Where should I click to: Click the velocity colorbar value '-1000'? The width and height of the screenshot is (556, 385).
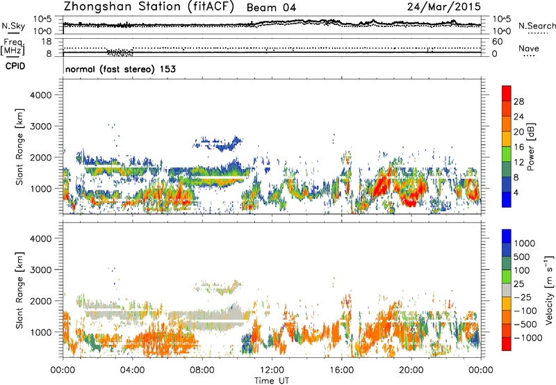coord(528,338)
